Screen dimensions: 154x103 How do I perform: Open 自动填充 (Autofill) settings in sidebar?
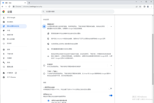[x=10, y=22]
